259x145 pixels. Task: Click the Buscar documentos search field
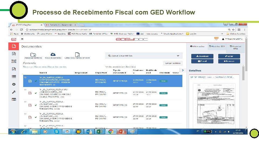click(144, 56)
